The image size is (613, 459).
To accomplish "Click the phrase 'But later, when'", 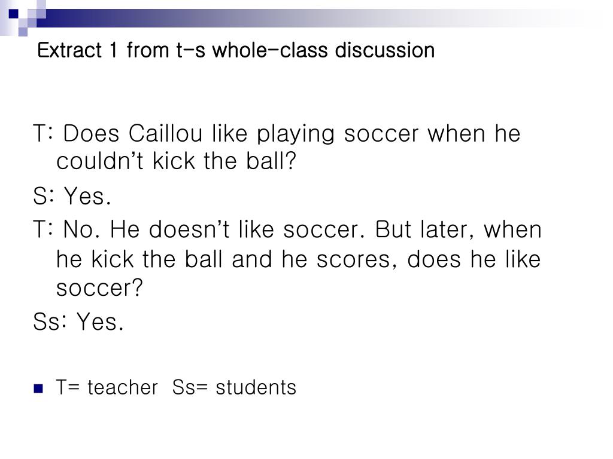I will tap(458, 229).
